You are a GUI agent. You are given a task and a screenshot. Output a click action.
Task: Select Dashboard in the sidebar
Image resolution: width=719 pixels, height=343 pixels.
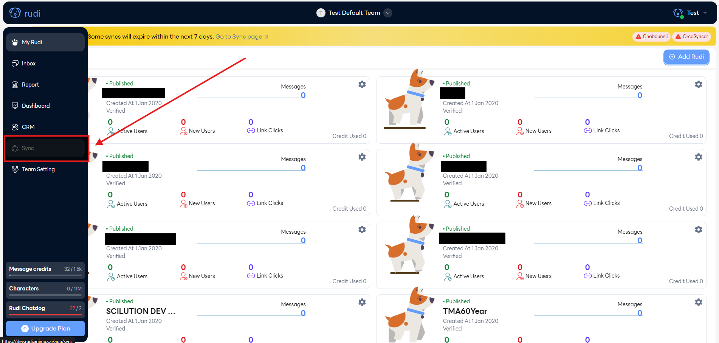[36, 106]
